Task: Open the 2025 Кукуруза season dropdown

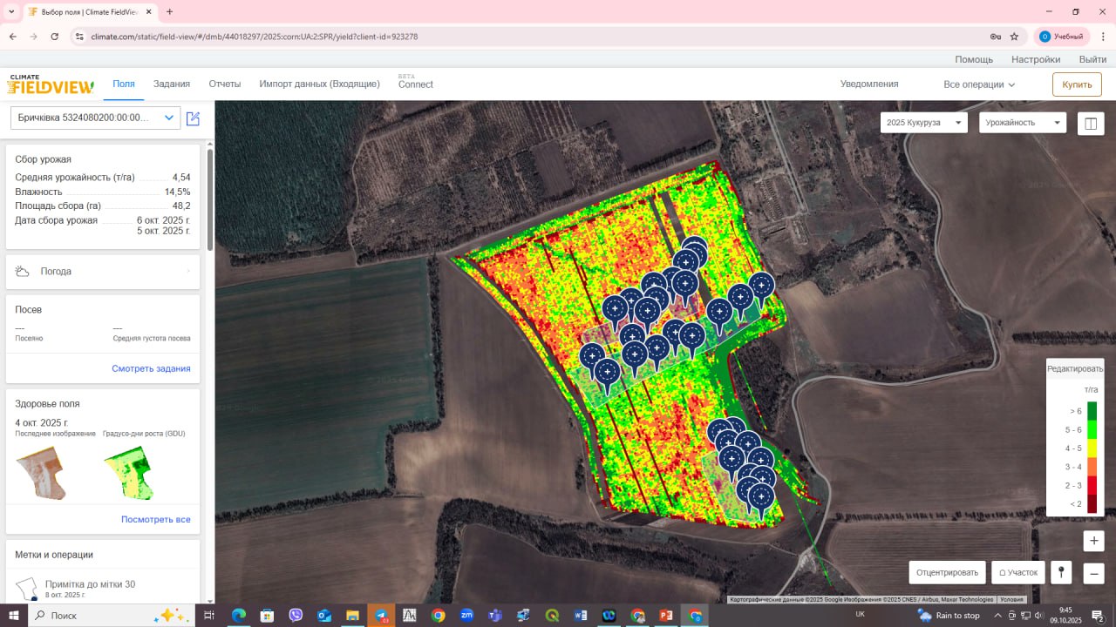Action: (923, 123)
